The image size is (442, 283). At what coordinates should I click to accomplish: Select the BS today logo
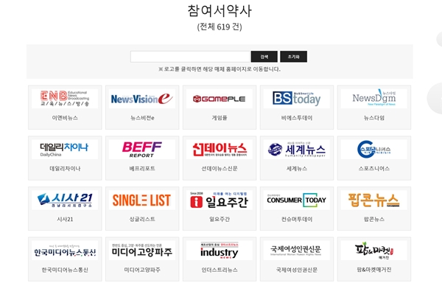tap(297, 98)
